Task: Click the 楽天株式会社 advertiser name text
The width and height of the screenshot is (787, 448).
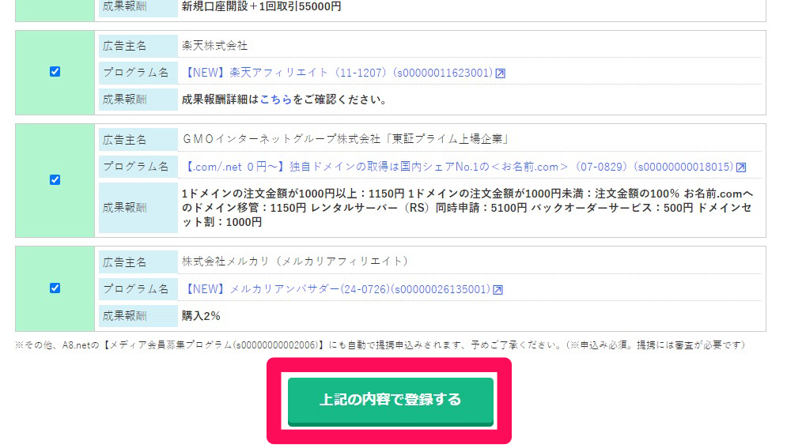Action: (x=215, y=46)
